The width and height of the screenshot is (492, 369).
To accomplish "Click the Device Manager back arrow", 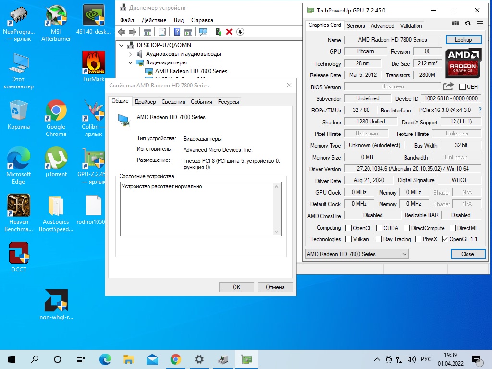I will click(x=122, y=32).
